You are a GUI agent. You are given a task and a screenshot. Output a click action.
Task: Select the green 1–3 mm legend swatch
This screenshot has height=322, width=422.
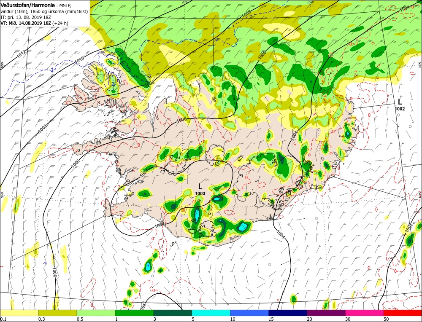click(x=134, y=313)
